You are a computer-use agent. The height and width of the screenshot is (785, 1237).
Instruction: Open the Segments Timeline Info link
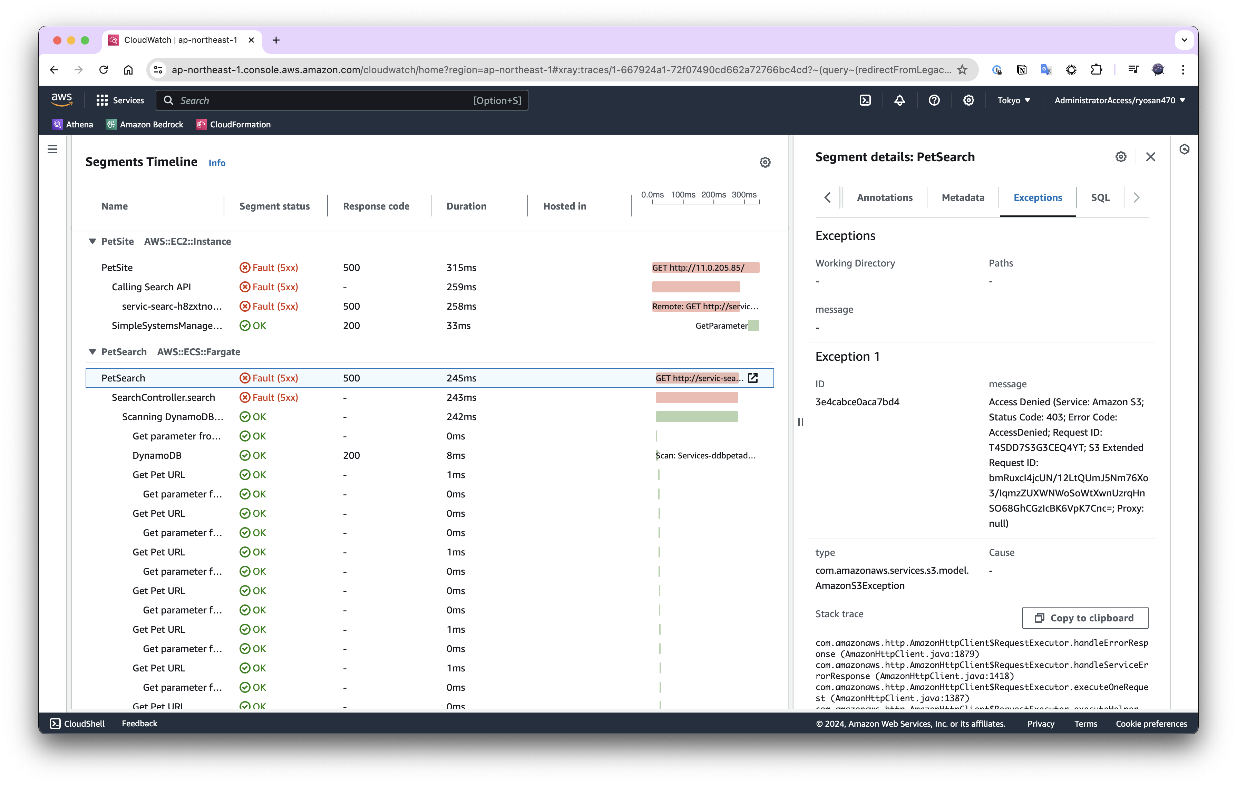click(217, 163)
